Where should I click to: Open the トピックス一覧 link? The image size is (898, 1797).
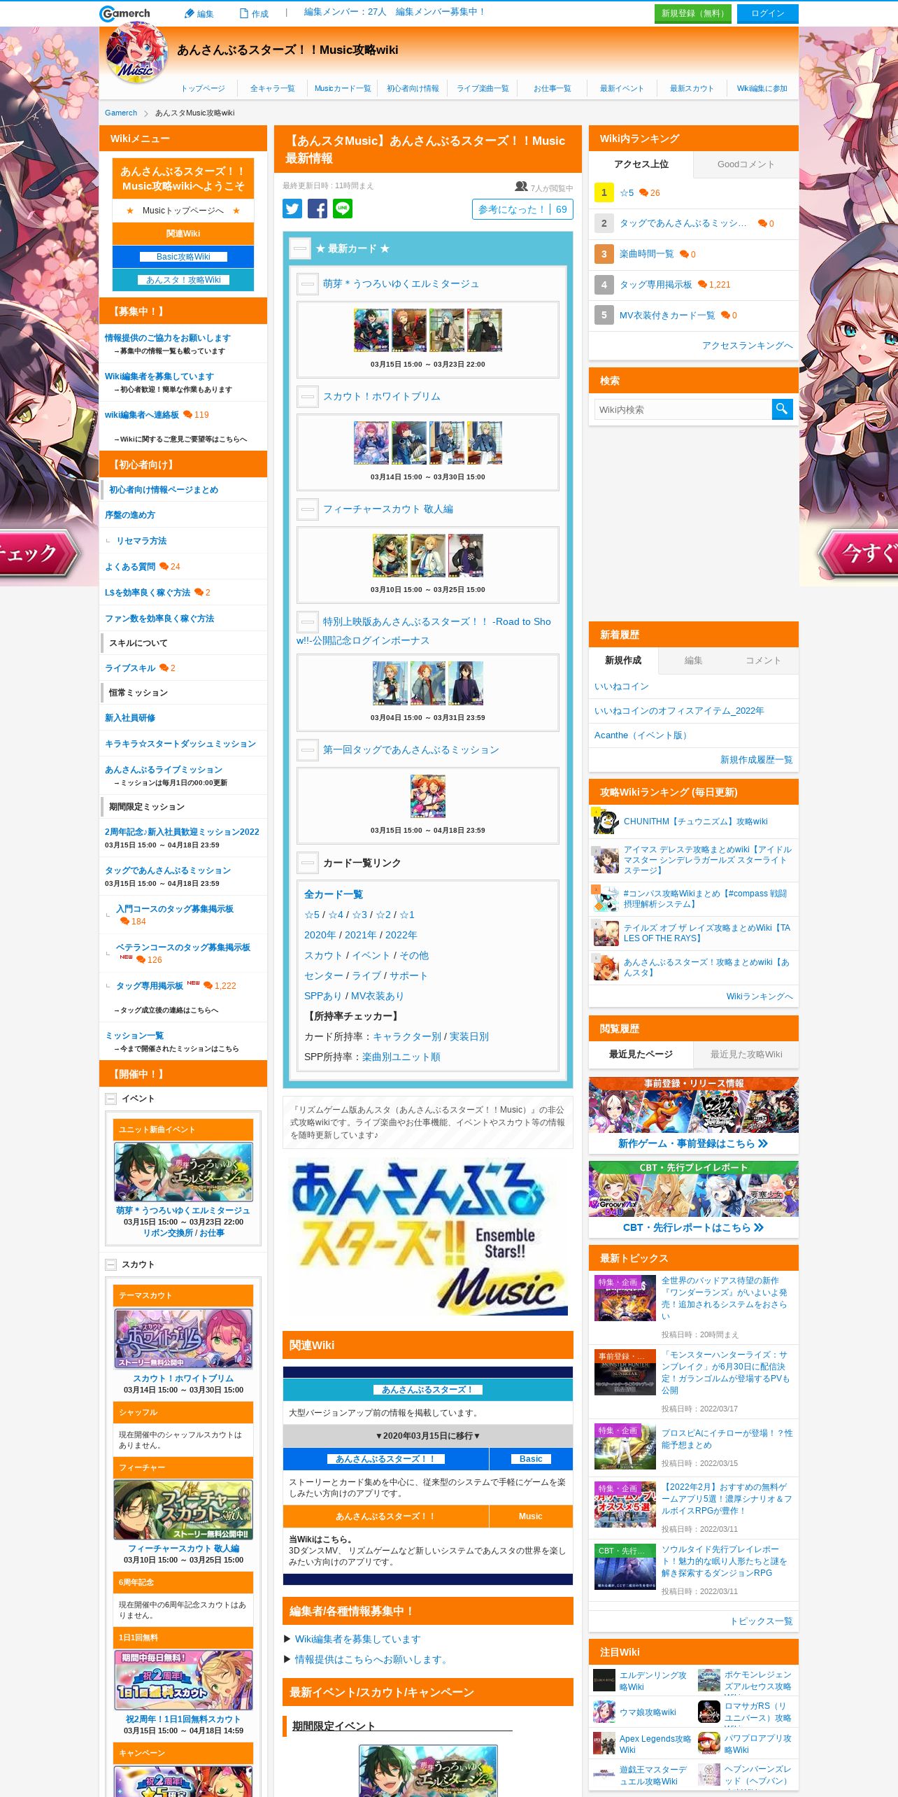(x=762, y=1621)
